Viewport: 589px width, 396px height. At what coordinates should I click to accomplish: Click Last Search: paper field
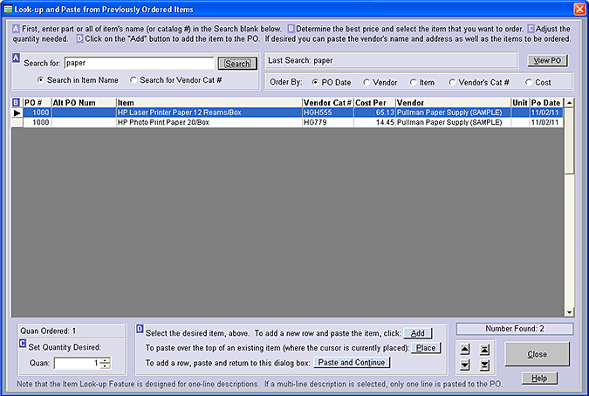tap(391, 60)
